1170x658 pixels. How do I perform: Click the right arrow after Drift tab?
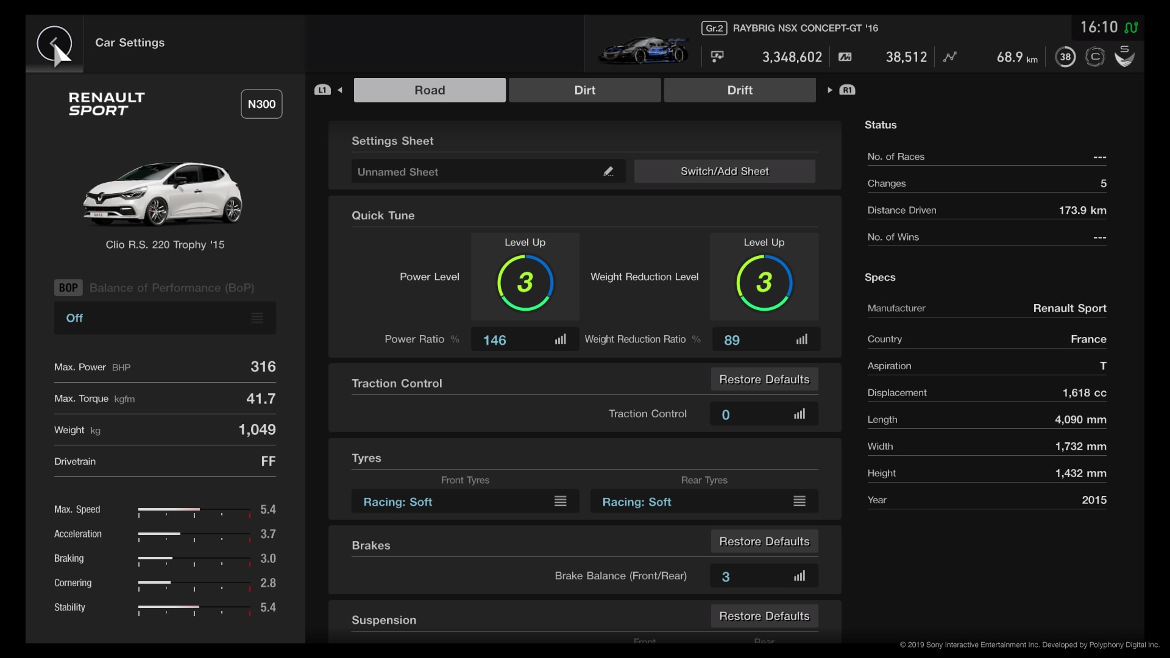(830, 90)
